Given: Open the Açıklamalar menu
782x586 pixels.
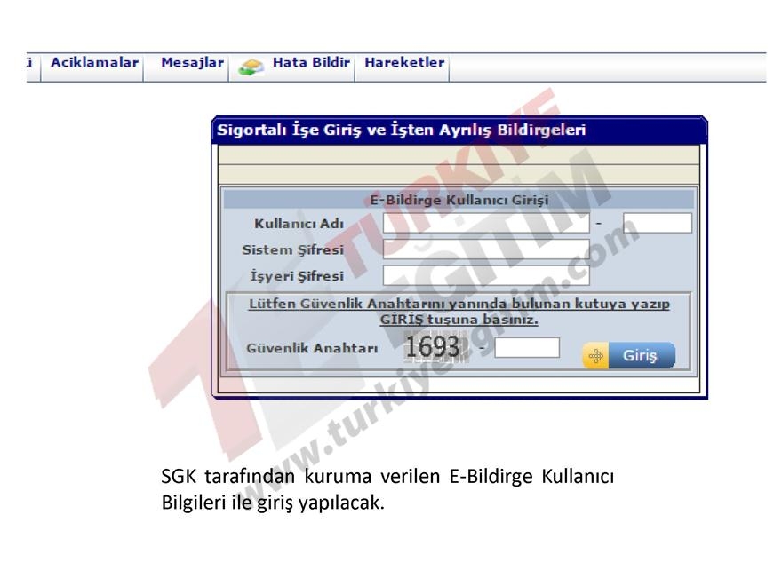Looking at the screenshot, I should coord(95,63).
